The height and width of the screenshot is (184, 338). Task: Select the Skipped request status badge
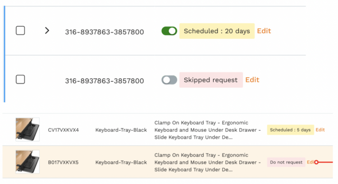(211, 80)
